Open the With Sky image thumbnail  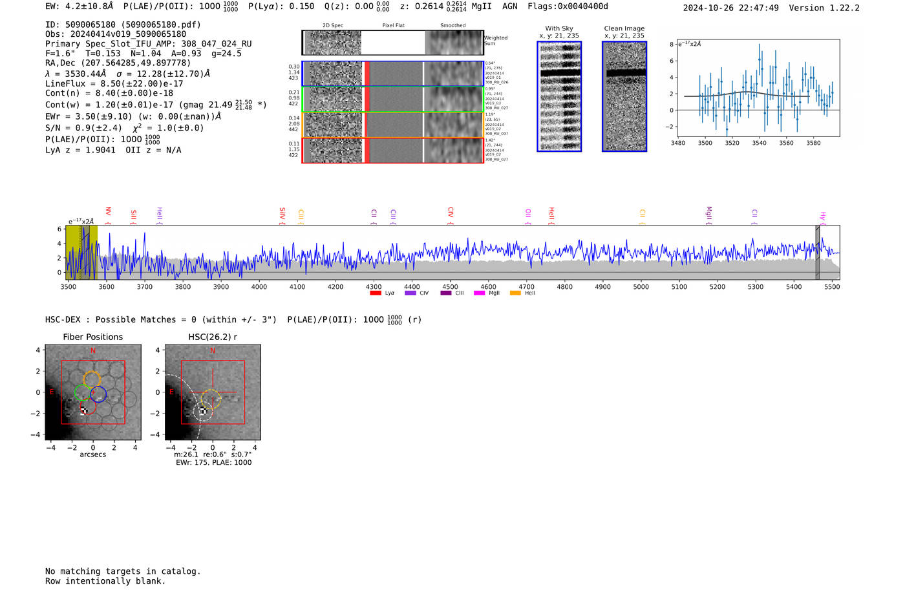559,96
